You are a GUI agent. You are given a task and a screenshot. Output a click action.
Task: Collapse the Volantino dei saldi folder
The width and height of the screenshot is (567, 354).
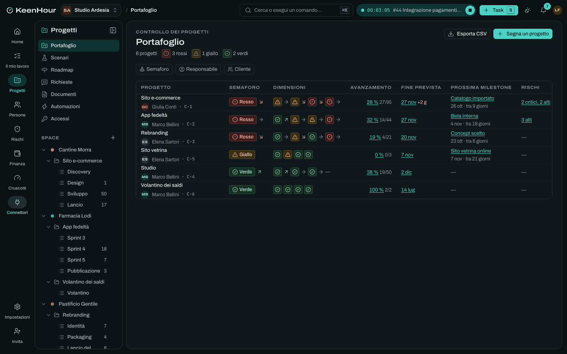pyautogui.click(x=48, y=282)
